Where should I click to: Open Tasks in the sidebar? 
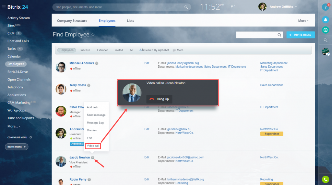[11, 49]
